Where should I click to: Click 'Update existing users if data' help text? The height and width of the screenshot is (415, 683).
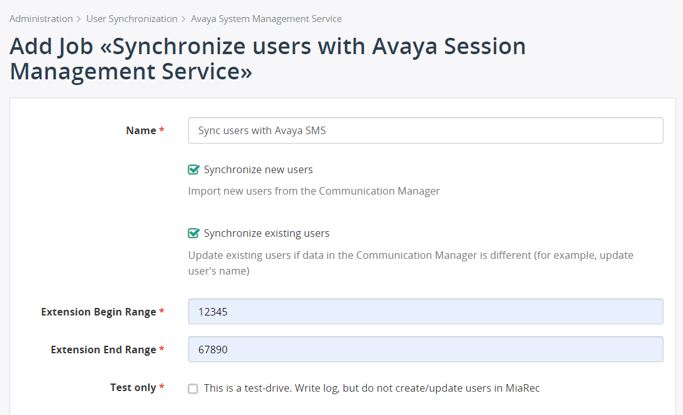(x=411, y=263)
